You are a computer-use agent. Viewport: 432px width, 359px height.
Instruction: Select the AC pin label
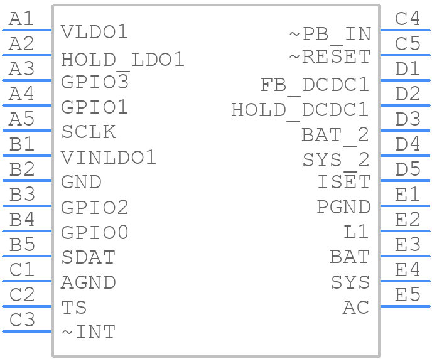(x=356, y=308)
